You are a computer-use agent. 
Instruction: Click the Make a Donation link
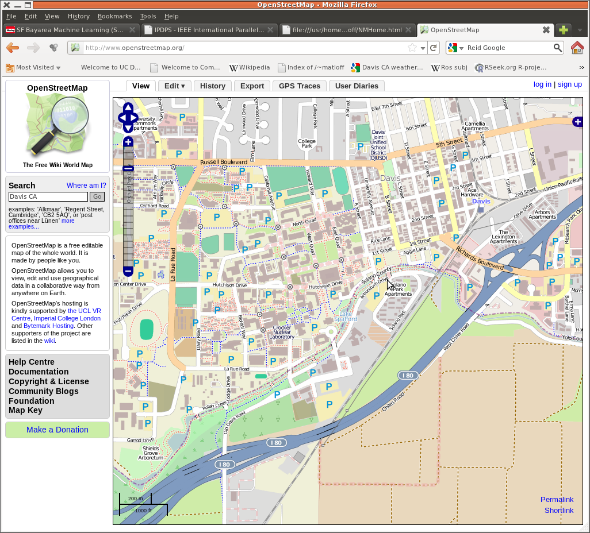(x=57, y=430)
